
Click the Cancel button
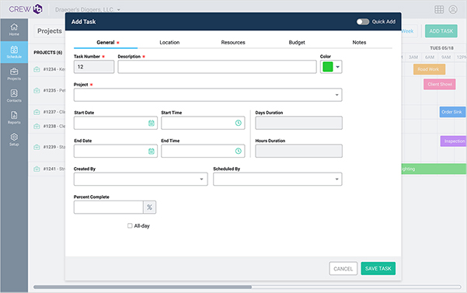pyautogui.click(x=343, y=269)
